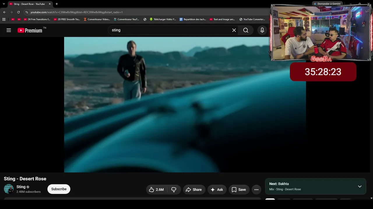The image size is (373, 209).
Task: Clear the search text with the X
Action: click(234, 30)
